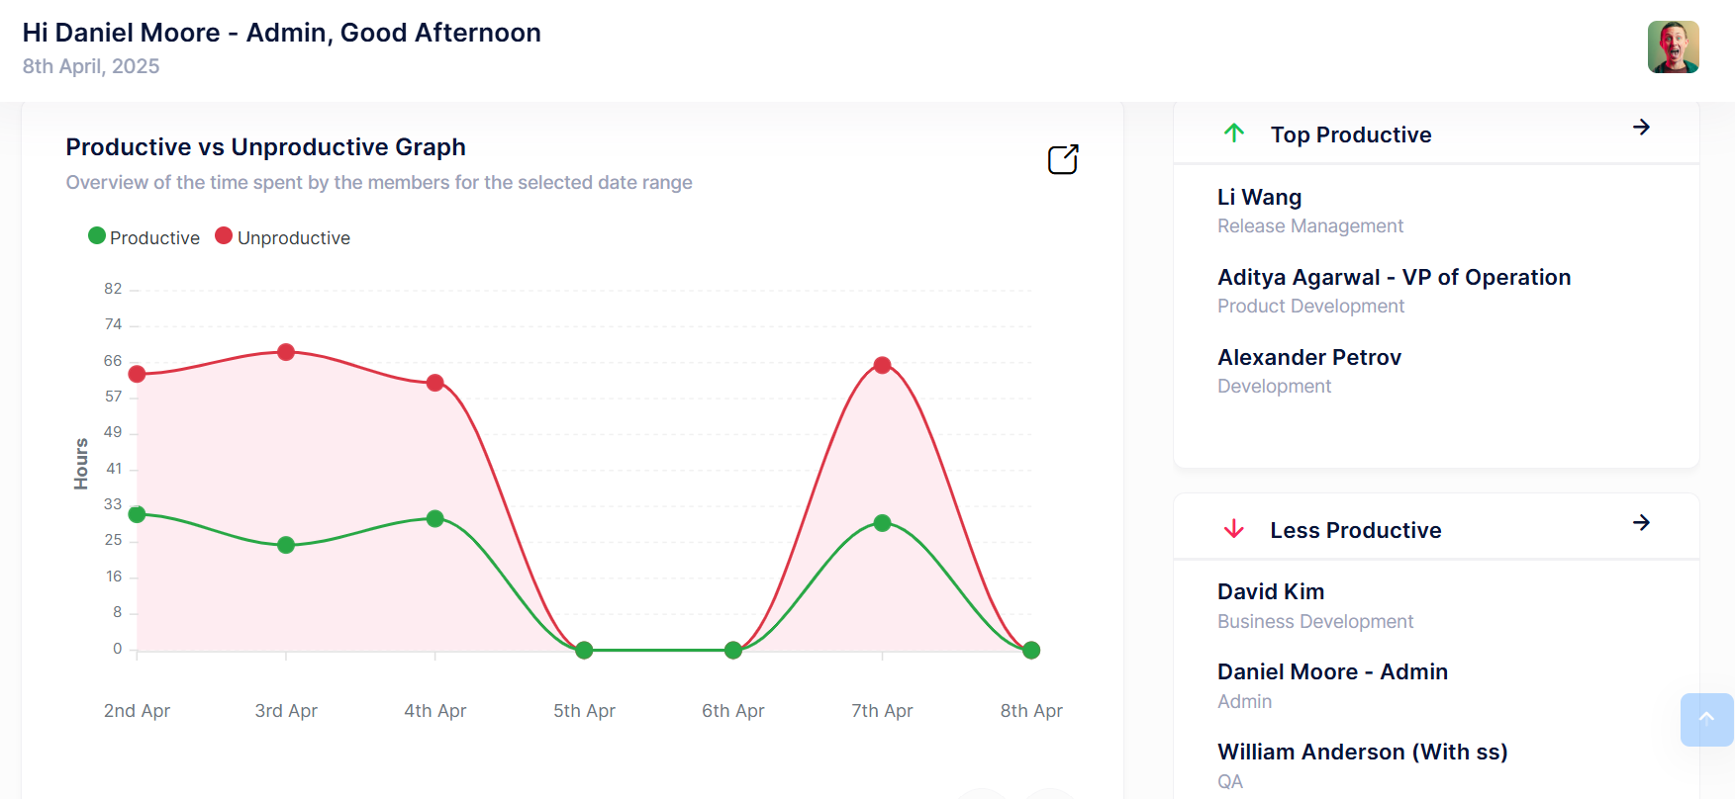Open Less Productive arrow link
The image size is (1735, 799).
1641,522
